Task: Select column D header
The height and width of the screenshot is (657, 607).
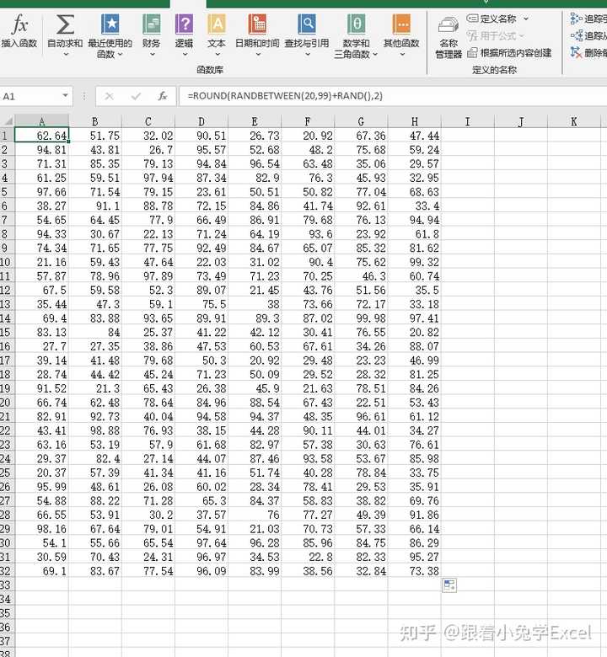Action: coord(201,121)
